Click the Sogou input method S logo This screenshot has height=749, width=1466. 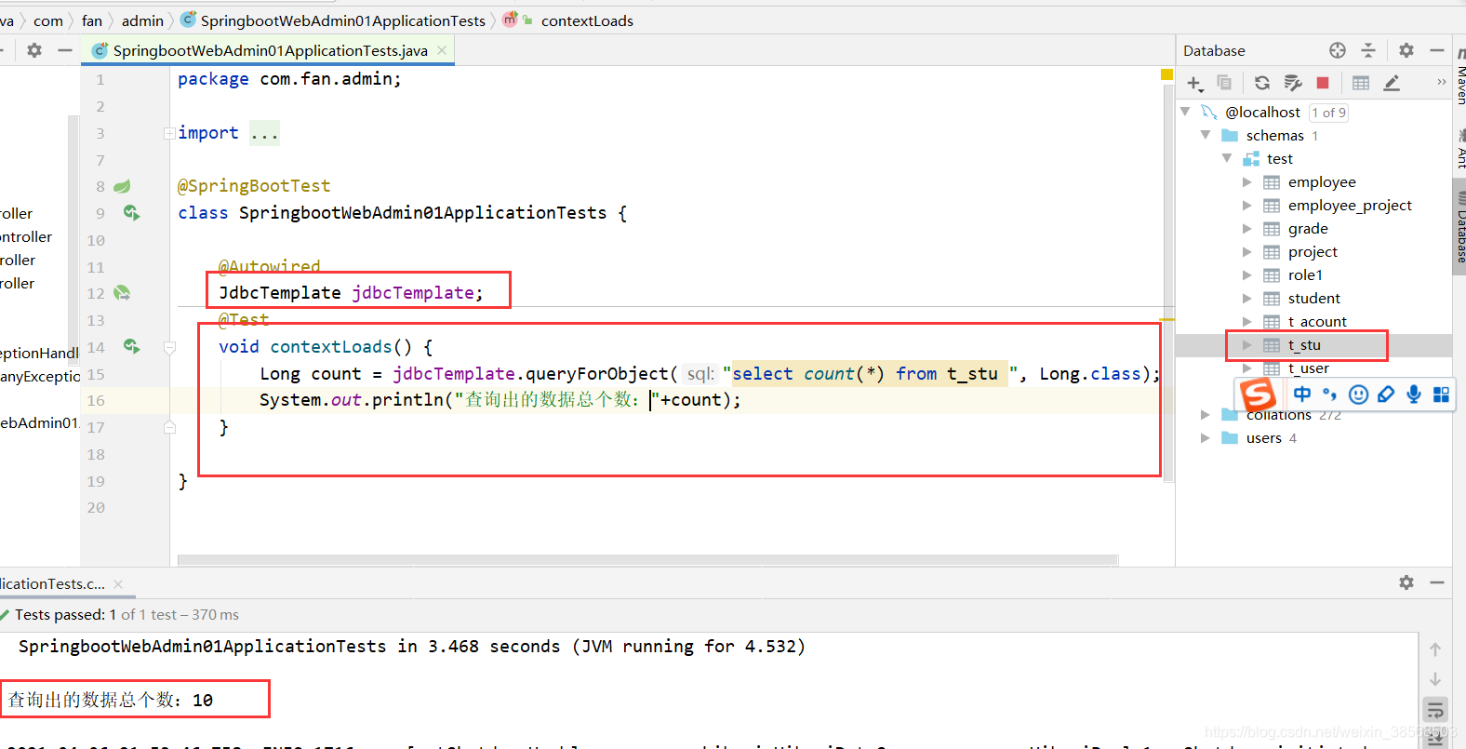click(x=1258, y=395)
